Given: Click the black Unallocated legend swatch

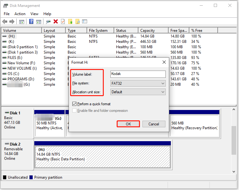Looking at the screenshot, I should tap(5, 177).
